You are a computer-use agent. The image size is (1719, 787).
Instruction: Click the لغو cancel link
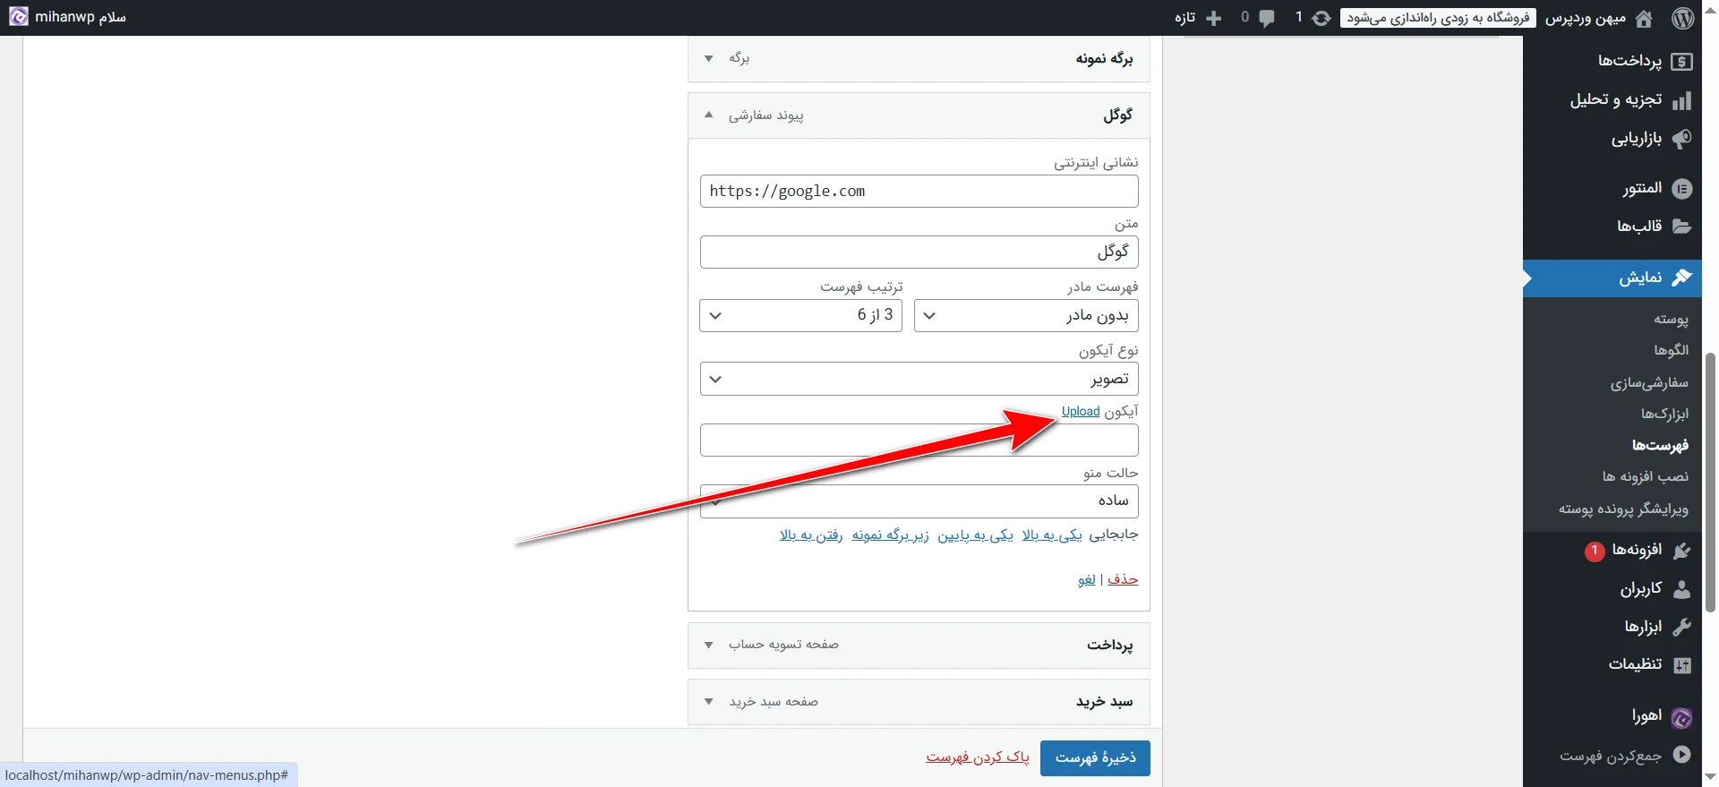(1087, 579)
